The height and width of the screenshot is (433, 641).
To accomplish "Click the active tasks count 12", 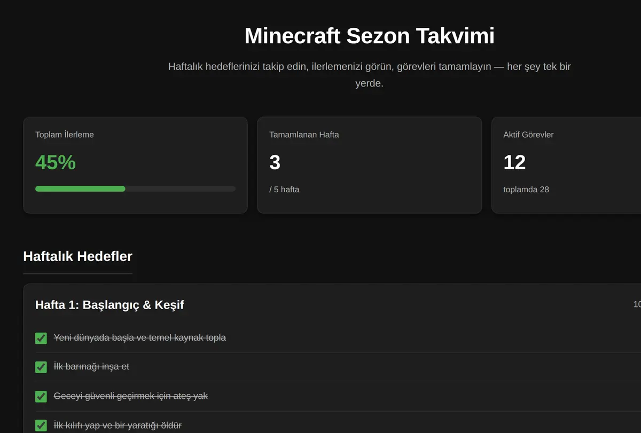I will coord(514,162).
